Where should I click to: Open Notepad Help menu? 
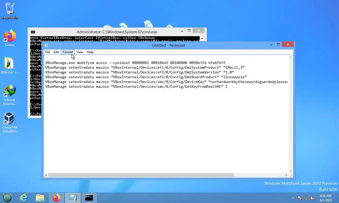[x=90, y=52]
